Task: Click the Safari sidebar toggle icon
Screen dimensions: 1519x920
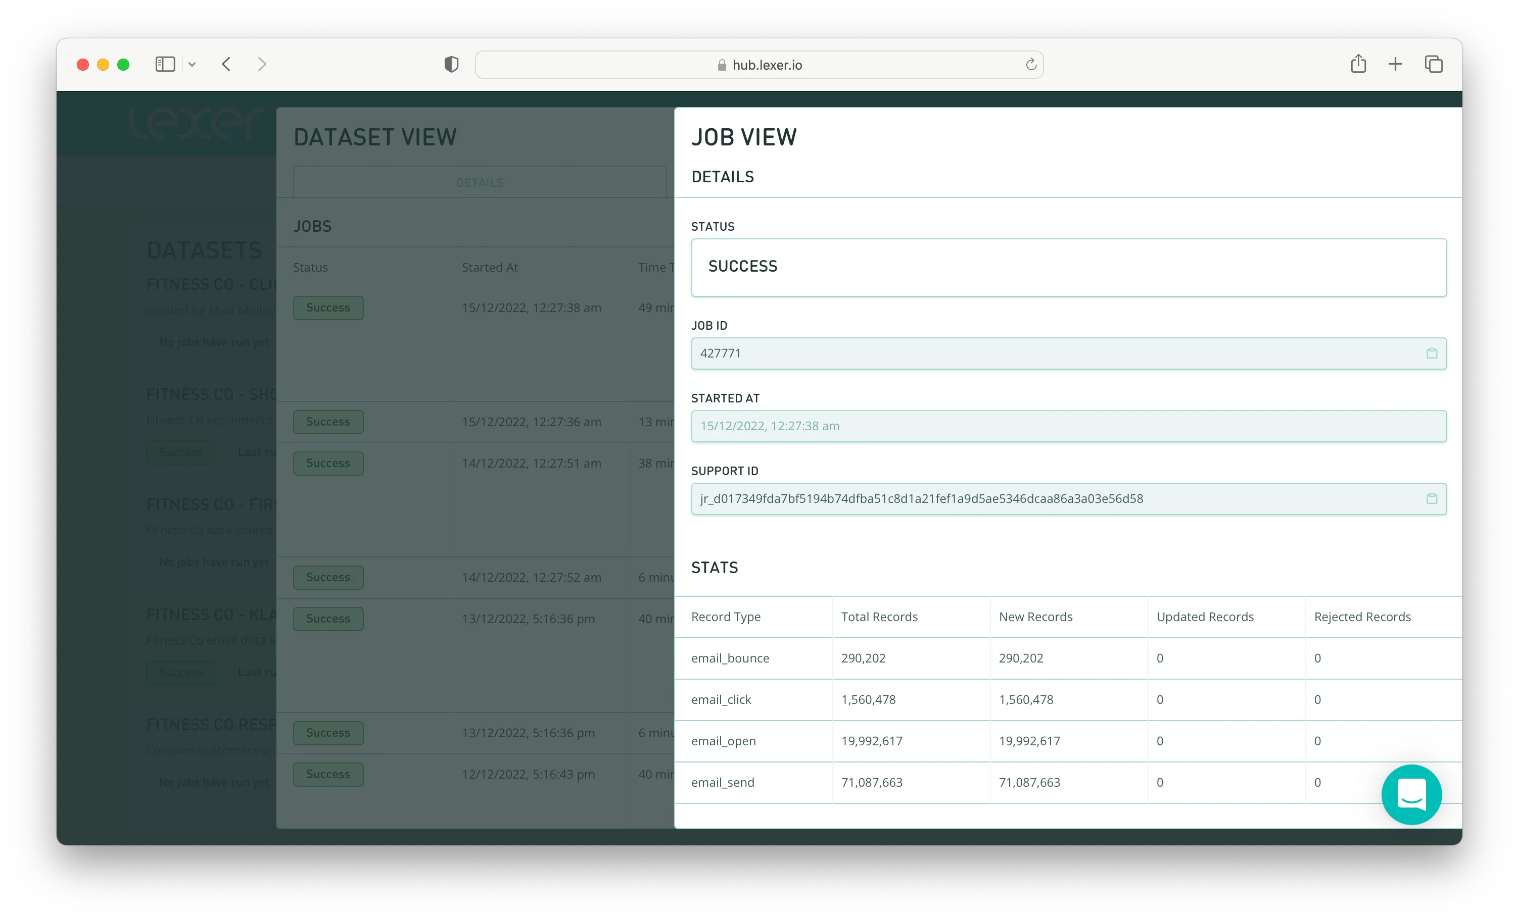Action: 165,64
